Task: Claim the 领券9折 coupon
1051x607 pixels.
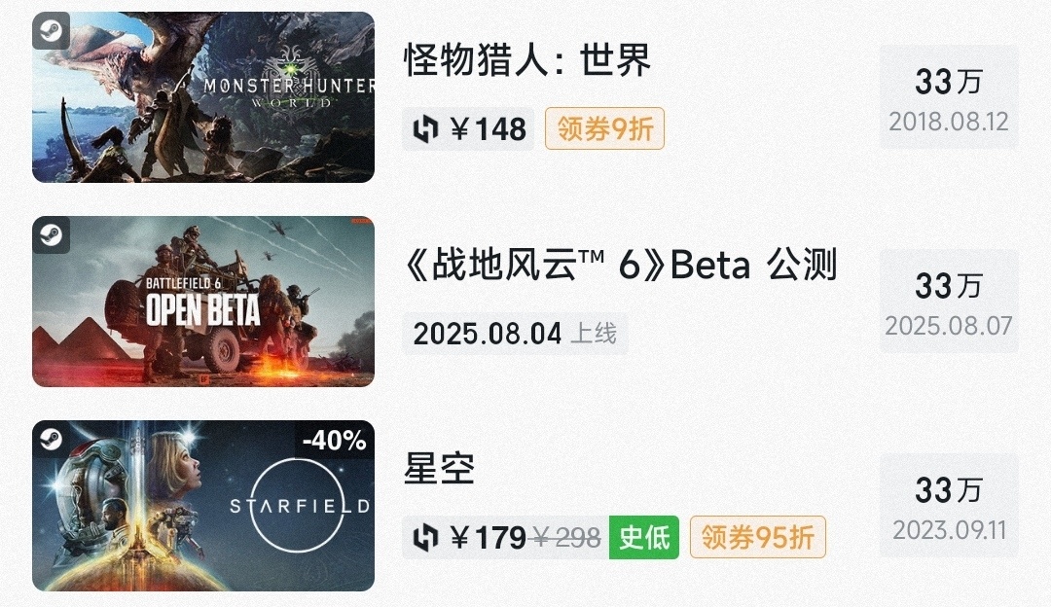Action: (x=604, y=128)
